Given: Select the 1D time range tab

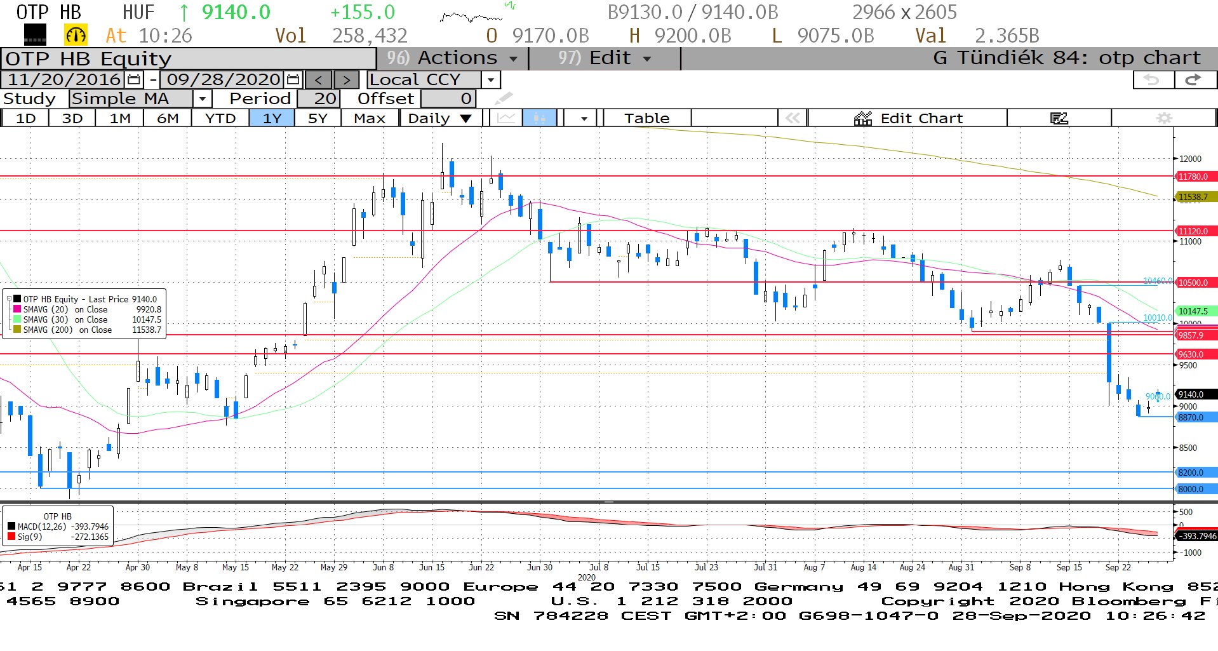Looking at the screenshot, I should 25,118.
